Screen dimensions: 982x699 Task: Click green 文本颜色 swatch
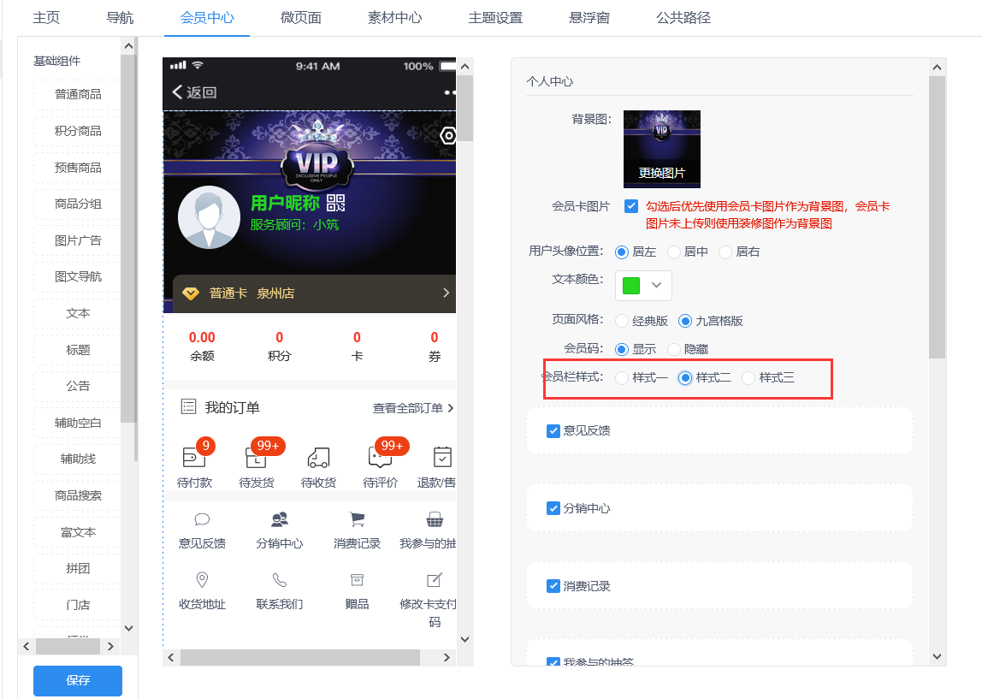631,286
